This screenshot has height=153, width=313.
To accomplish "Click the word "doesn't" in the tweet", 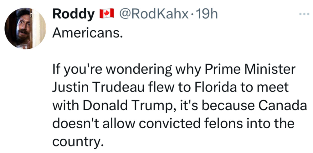I will 71,124.
